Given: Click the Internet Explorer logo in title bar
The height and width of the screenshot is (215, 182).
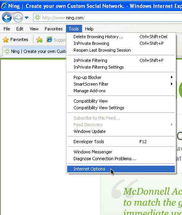Looking at the screenshot, I should (4, 6).
